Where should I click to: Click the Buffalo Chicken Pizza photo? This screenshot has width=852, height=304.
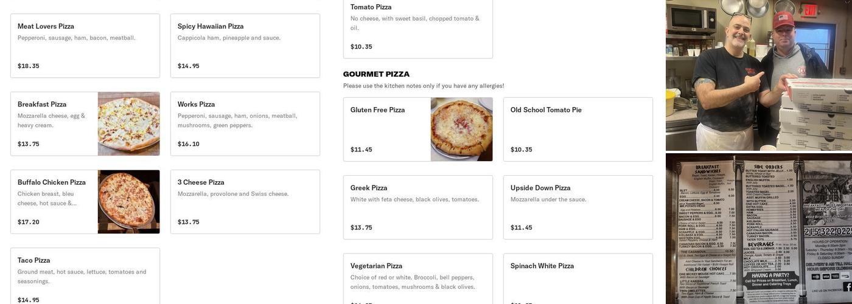pyautogui.click(x=128, y=202)
